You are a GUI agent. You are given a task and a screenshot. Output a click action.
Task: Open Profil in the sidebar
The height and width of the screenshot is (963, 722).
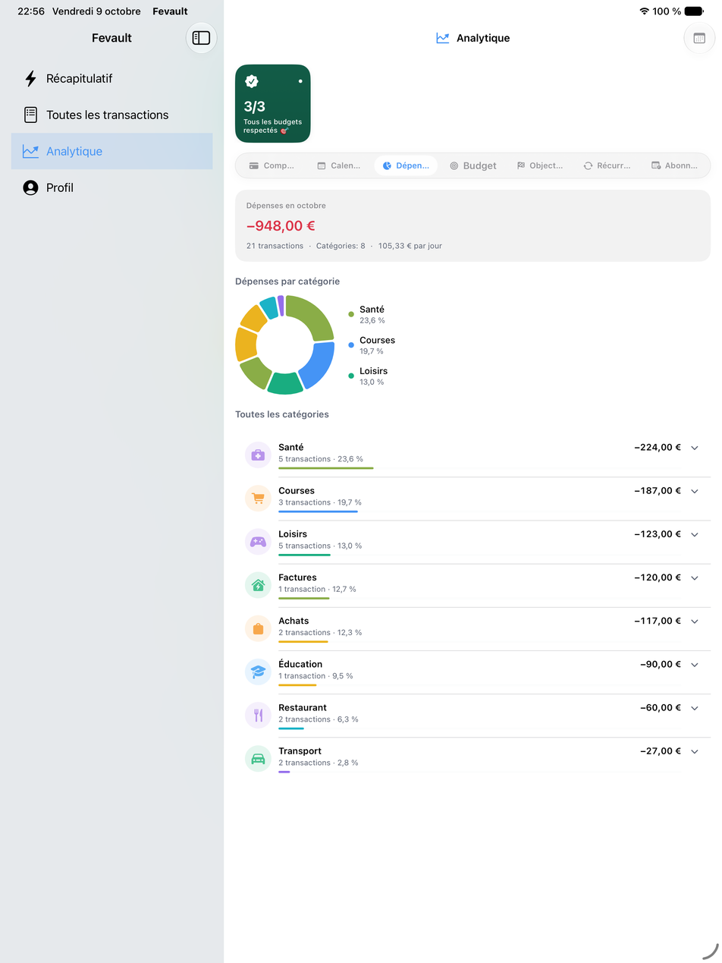click(x=111, y=187)
